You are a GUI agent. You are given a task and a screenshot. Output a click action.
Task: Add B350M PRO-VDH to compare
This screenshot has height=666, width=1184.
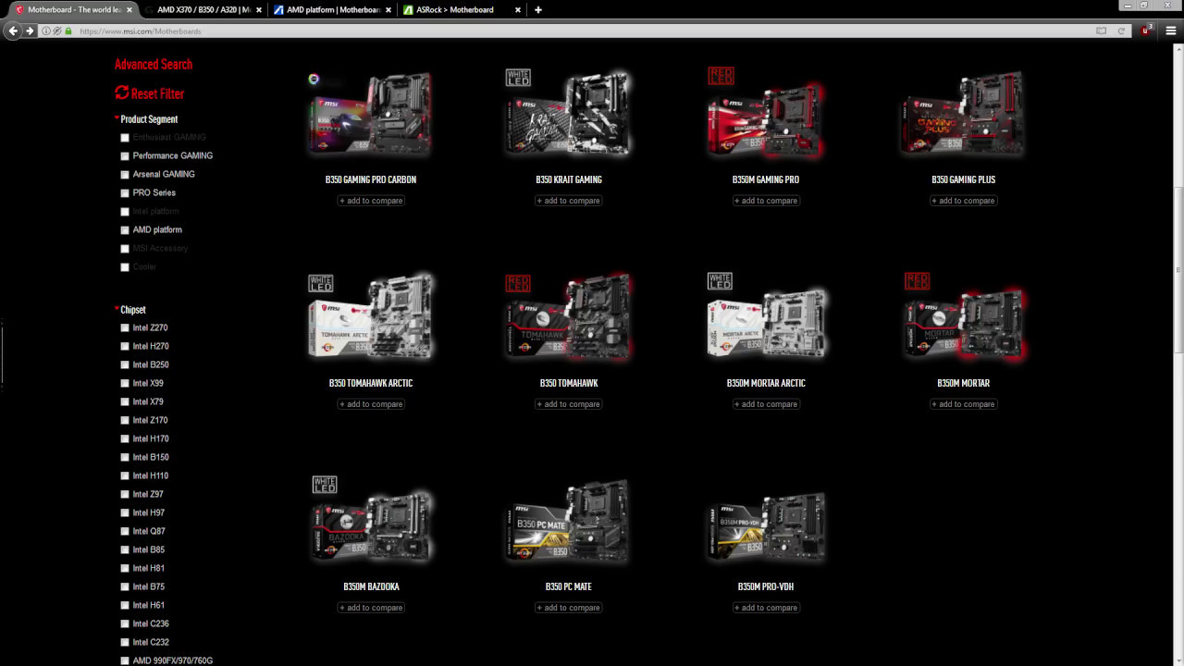(766, 608)
